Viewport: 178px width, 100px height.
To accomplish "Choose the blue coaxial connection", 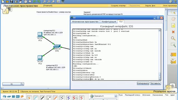I will coord(69,98).
